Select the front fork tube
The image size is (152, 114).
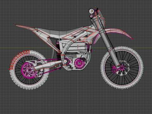coord(108,44)
